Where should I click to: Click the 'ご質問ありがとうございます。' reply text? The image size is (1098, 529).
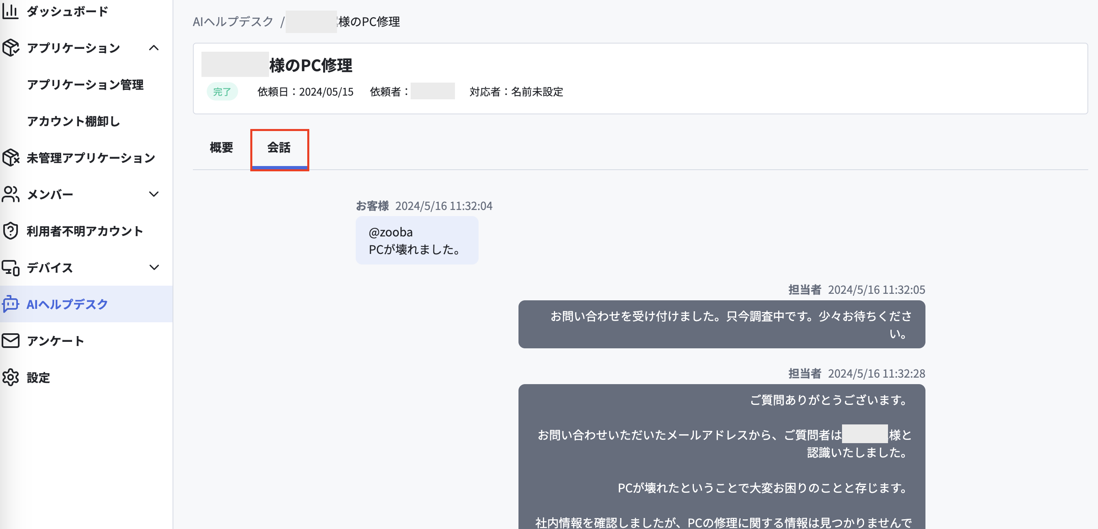(x=829, y=400)
